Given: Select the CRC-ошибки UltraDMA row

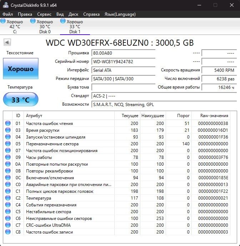Looking at the screenshot, I should click(x=117, y=225).
